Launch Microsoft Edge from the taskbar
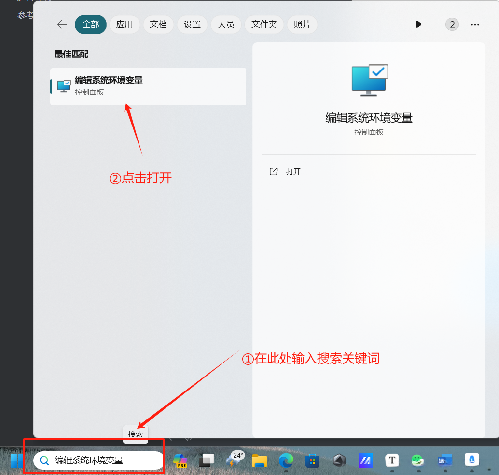 (286, 461)
